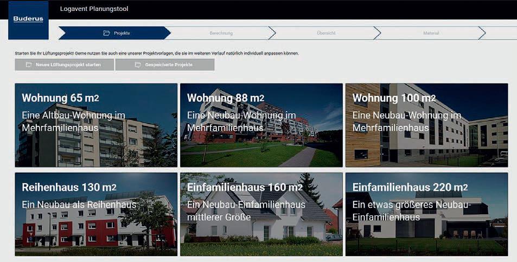Viewport: 517px width, 262px height.
Task: Click the last partially visible step arrow
Action: click(x=499, y=33)
